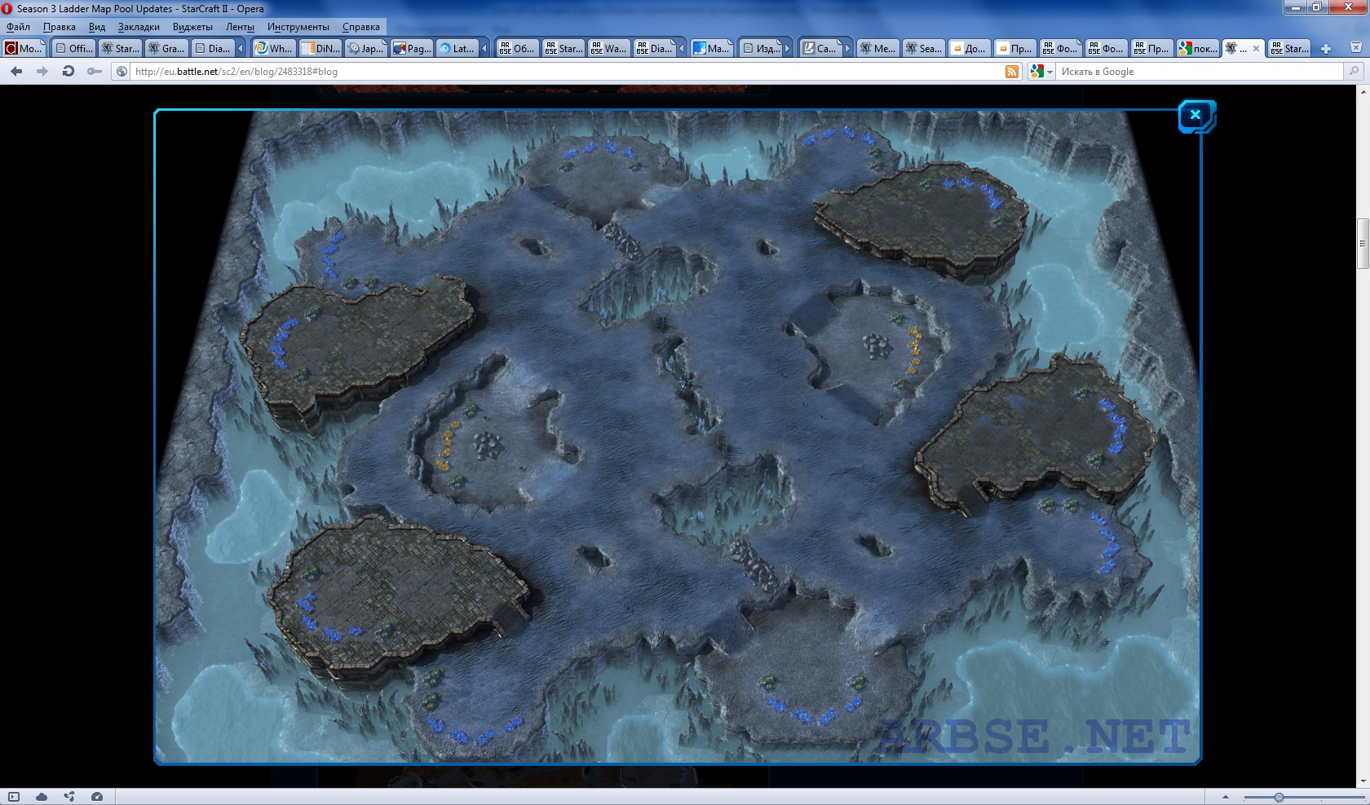1370x805 pixels.
Task: Open the Справка menu
Action: click(361, 27)
